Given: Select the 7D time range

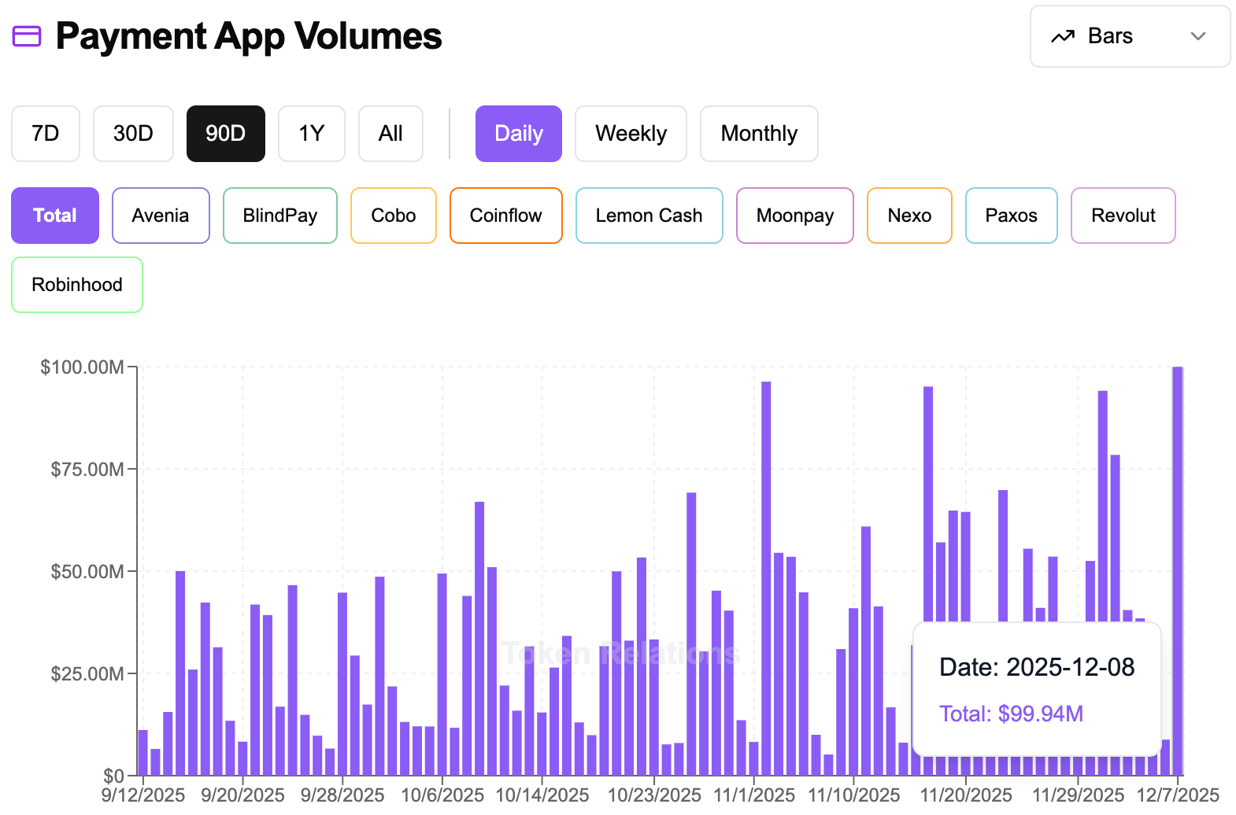Looking at the screenshot, I should 46,134.
